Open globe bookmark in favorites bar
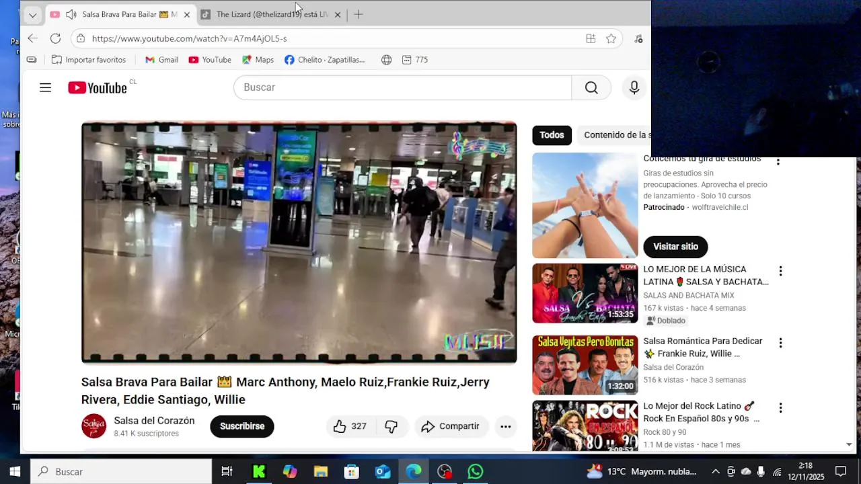The image size is (861, 484). [386, 60]
